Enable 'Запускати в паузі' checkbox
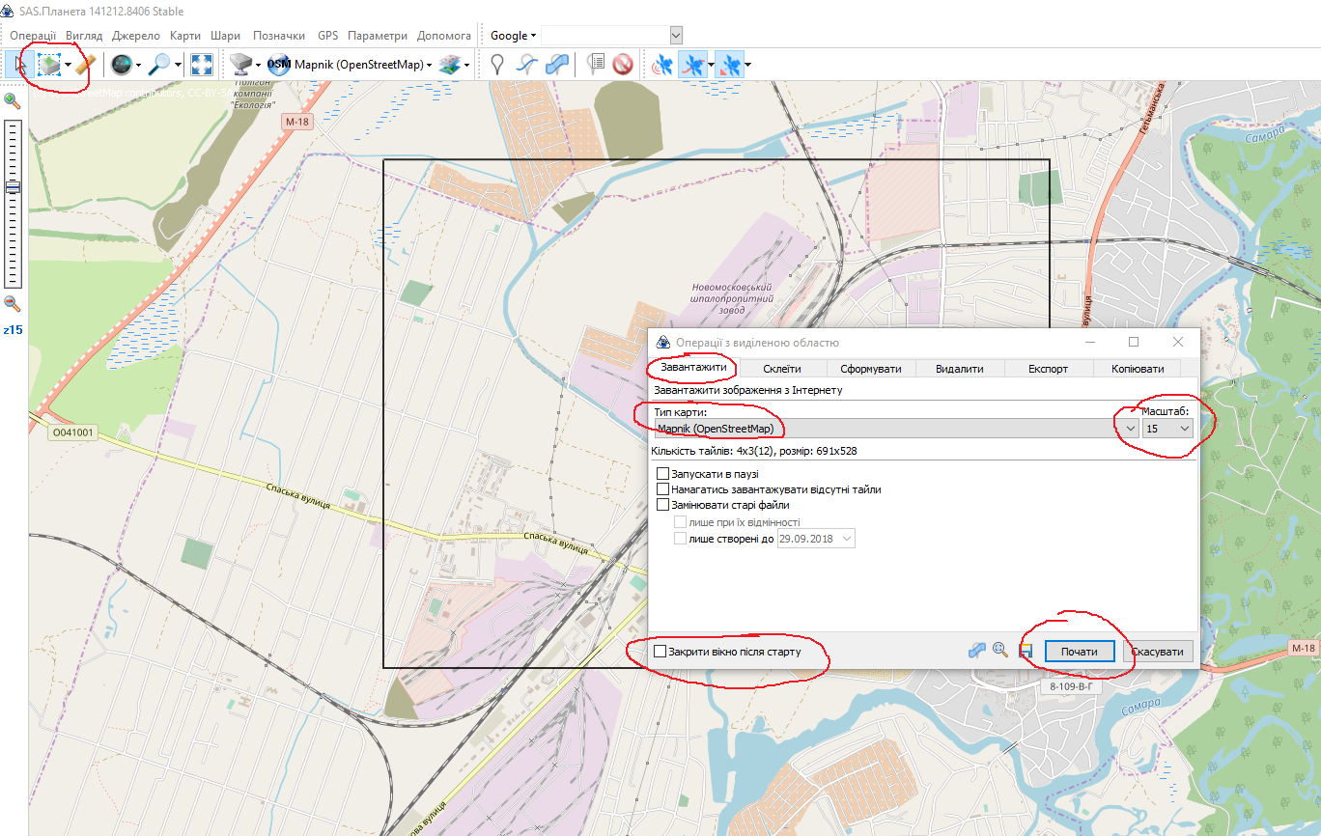The image size is (1321, 836). [x=662, y=474]
